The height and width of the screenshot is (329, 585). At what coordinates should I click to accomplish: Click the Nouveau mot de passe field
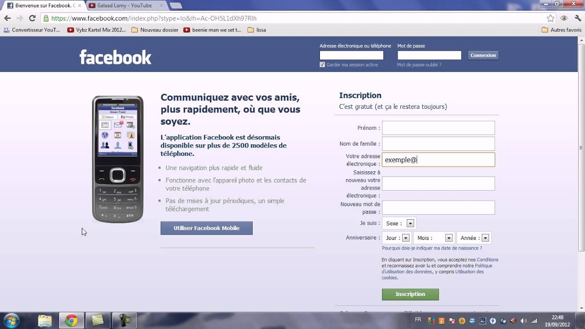coord(438,207)
